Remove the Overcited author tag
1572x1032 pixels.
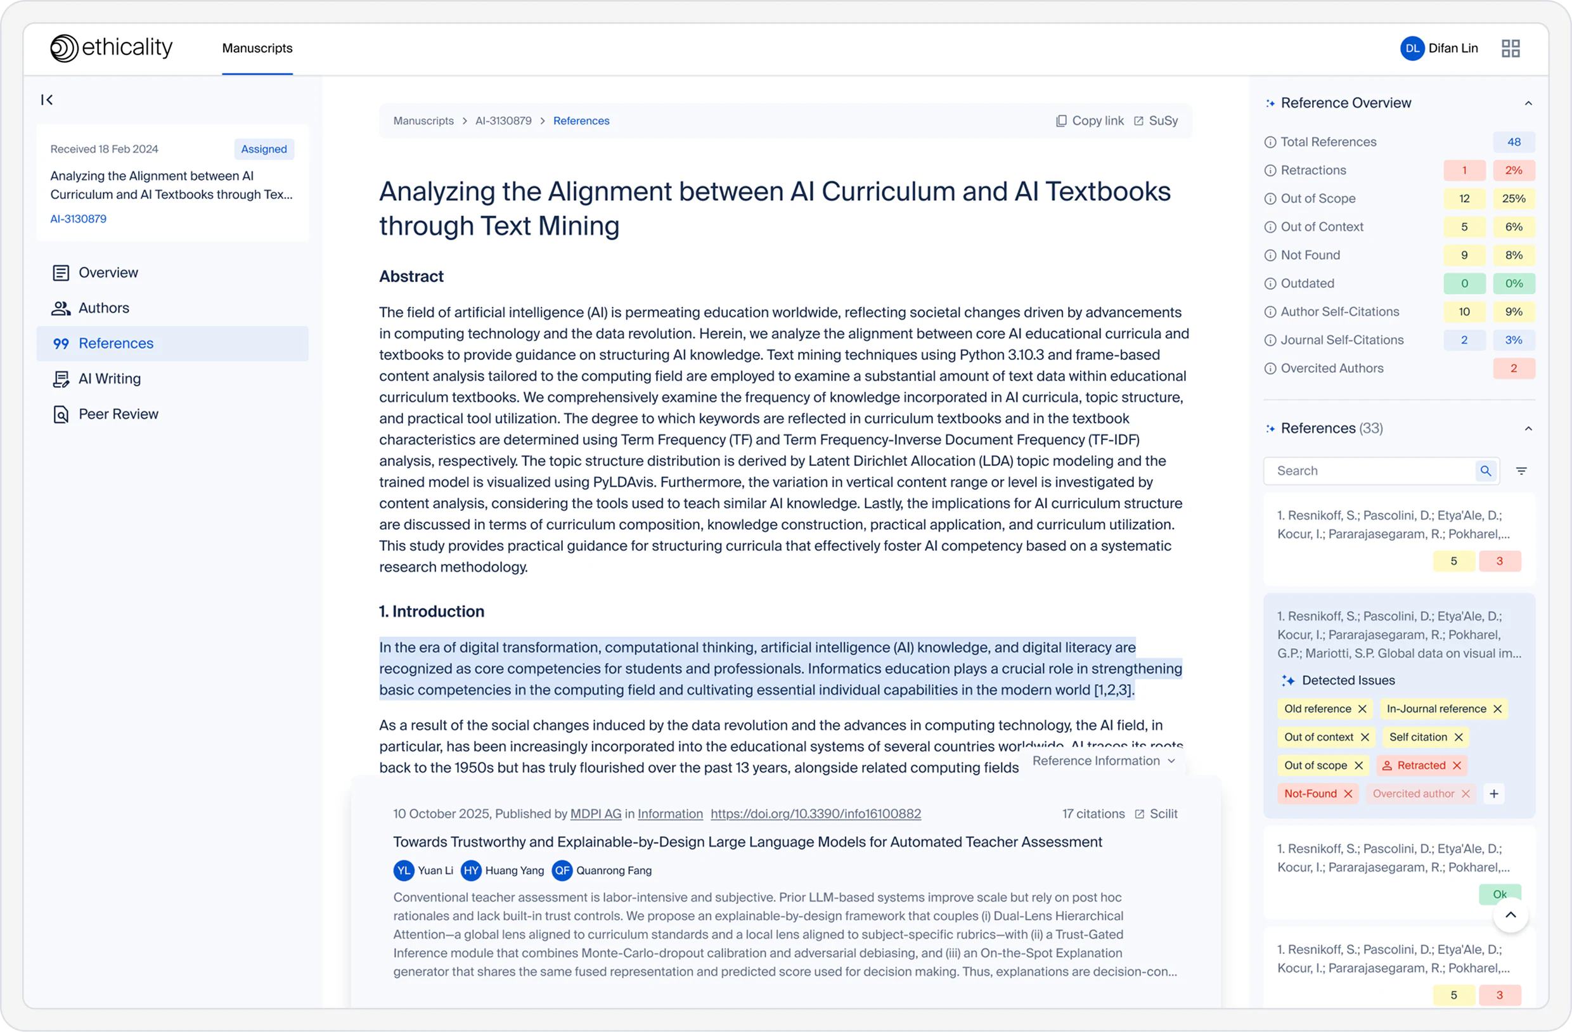(1466, 794)
